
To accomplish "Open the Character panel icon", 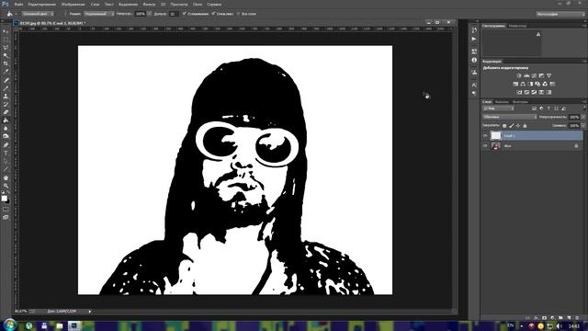I will tap(474, 85).
